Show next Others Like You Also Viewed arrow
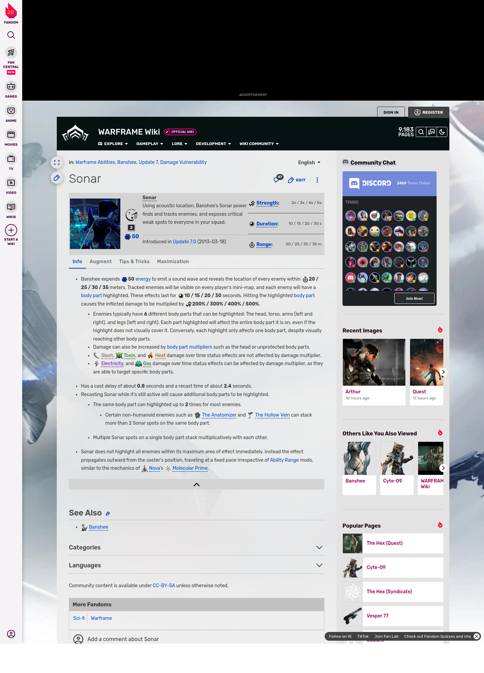484x673 pixels. [x=443, y=468]
